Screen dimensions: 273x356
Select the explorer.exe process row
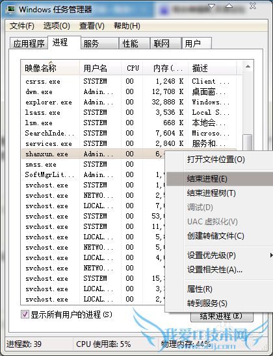click(129, 102)
